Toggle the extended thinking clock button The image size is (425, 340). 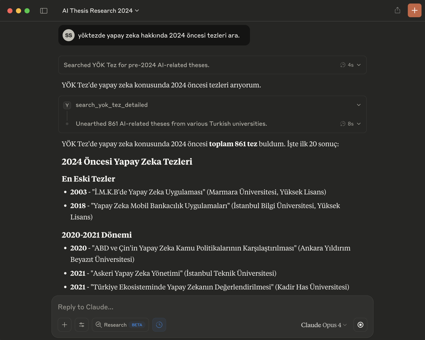[x=159, y=325]
